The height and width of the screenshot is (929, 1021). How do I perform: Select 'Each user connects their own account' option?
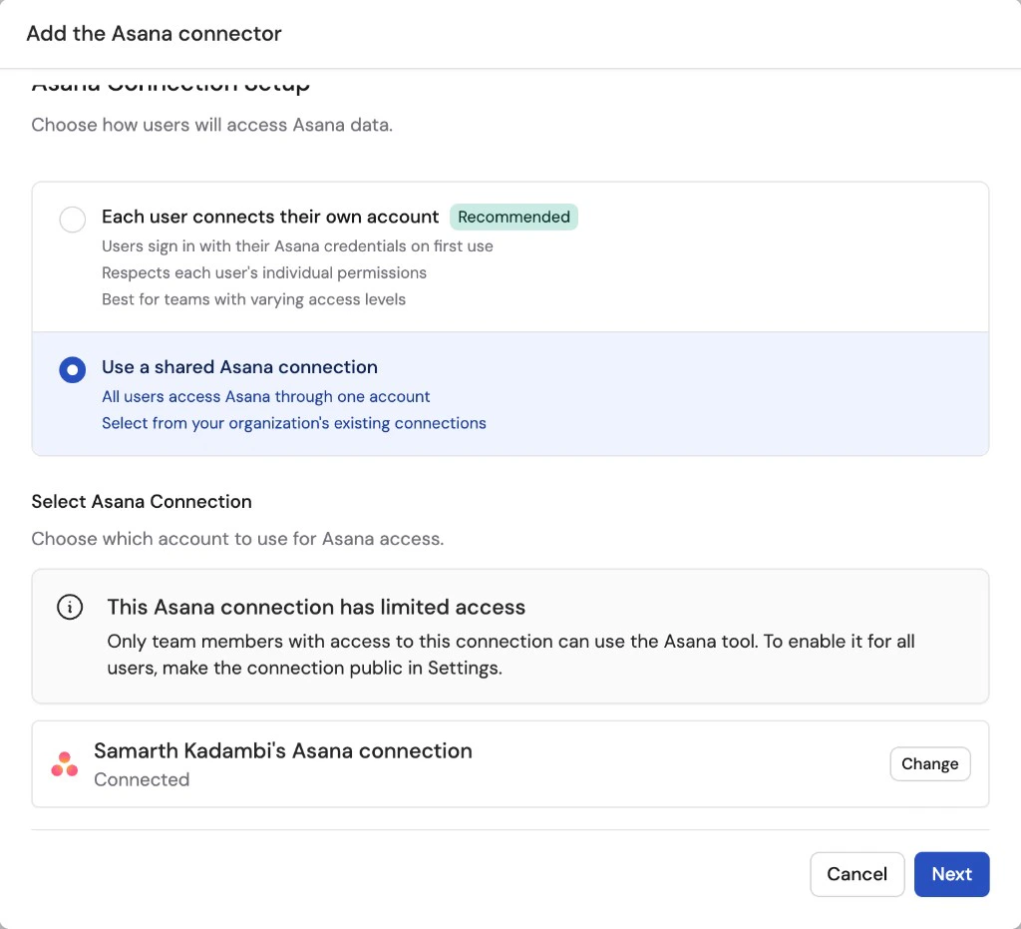[72, 220]
